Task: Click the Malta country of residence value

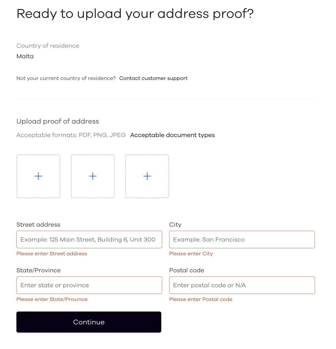Action: point(25,56)
